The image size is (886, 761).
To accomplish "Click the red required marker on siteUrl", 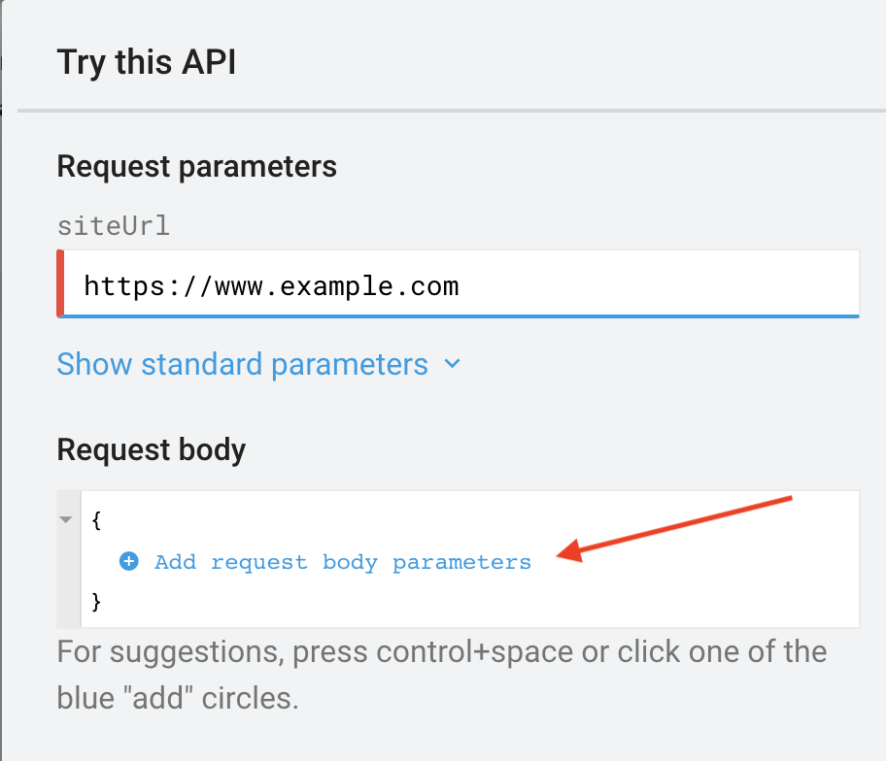I will pos(60,283).
